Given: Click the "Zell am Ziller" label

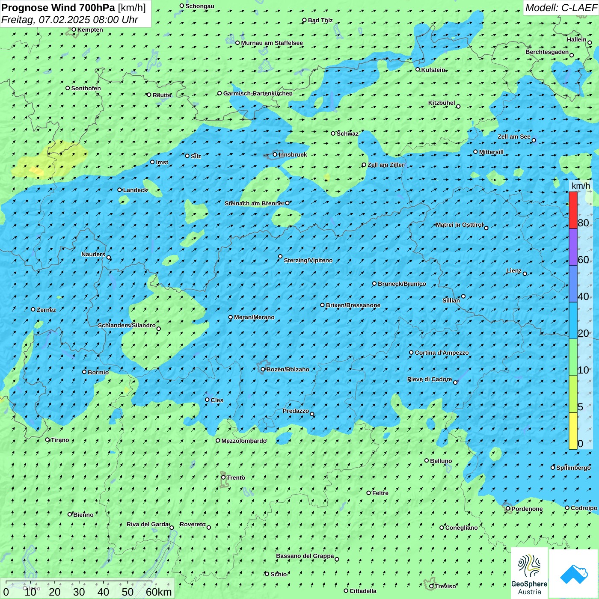Looking at the screenshot, I should (x=385, y=165).
